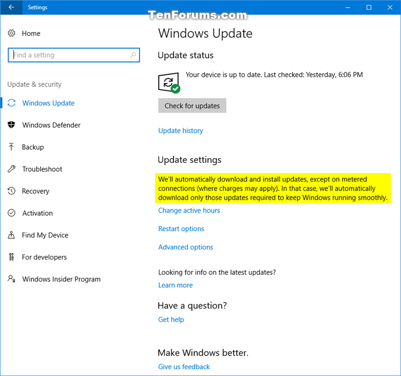Screen dimensions: 401x376
Task: Click the Troubleshoot wrench icon
Action: click(x=12, y=169)
